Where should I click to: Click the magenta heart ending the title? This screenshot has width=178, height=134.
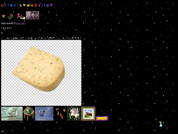tap(51, 5)
